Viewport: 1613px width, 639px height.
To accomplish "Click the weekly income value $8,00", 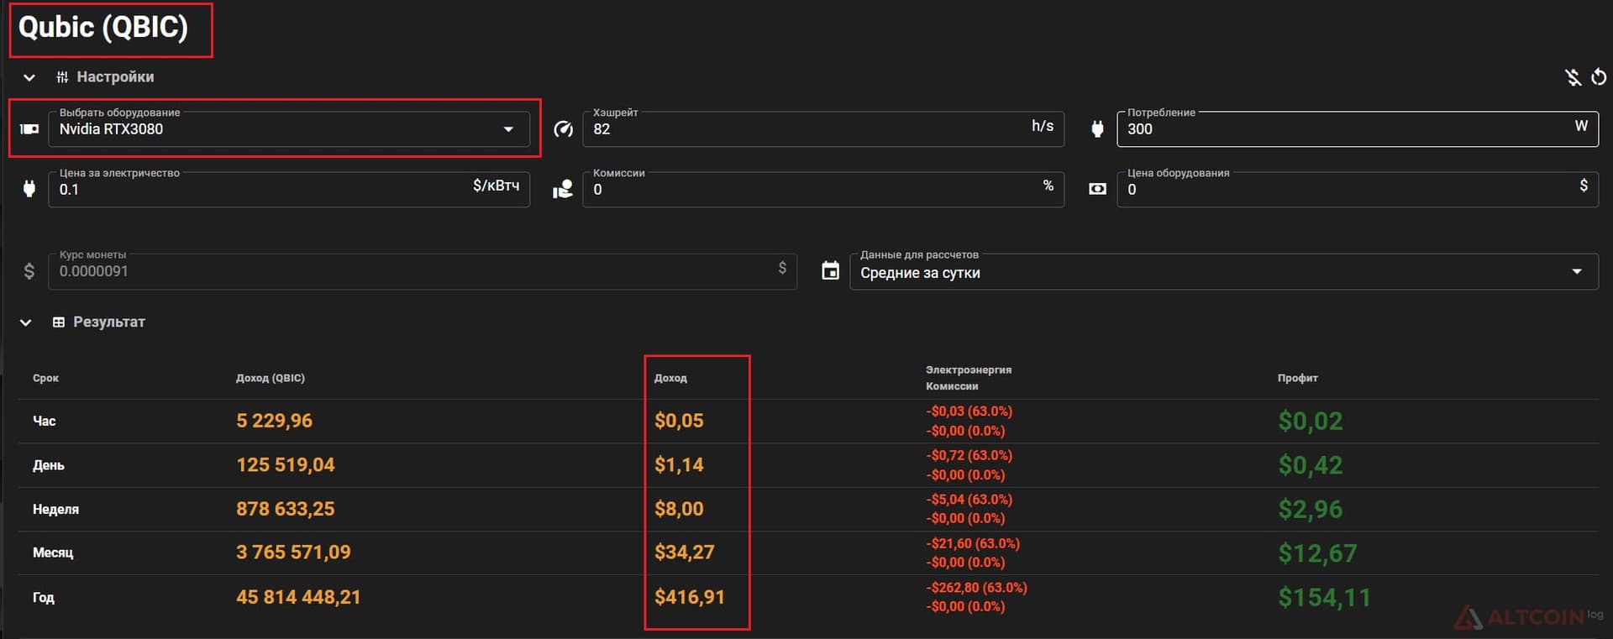I will pos(679,509).
